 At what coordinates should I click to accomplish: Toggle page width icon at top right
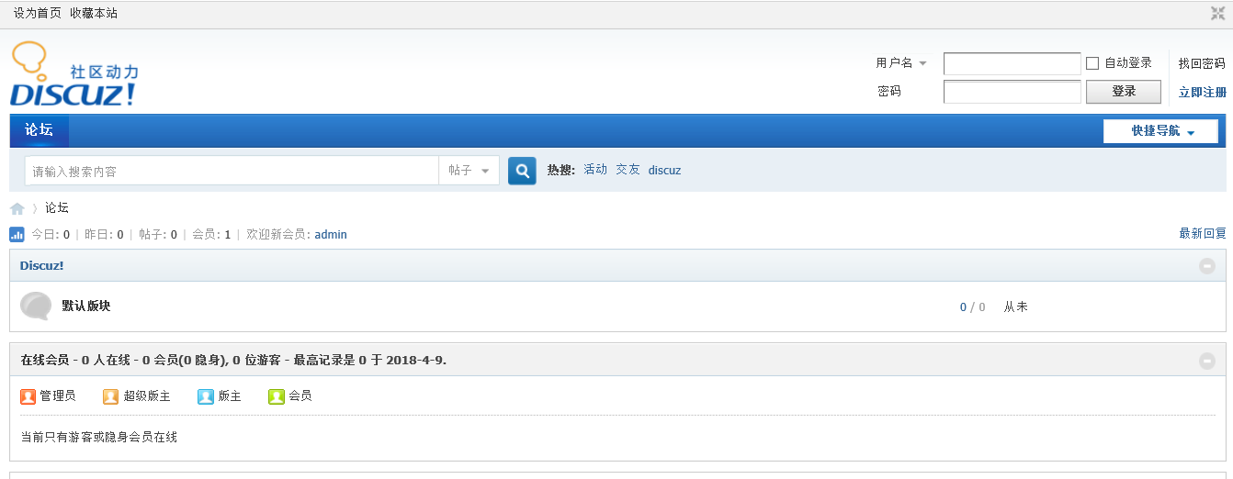click(1218, 13)
